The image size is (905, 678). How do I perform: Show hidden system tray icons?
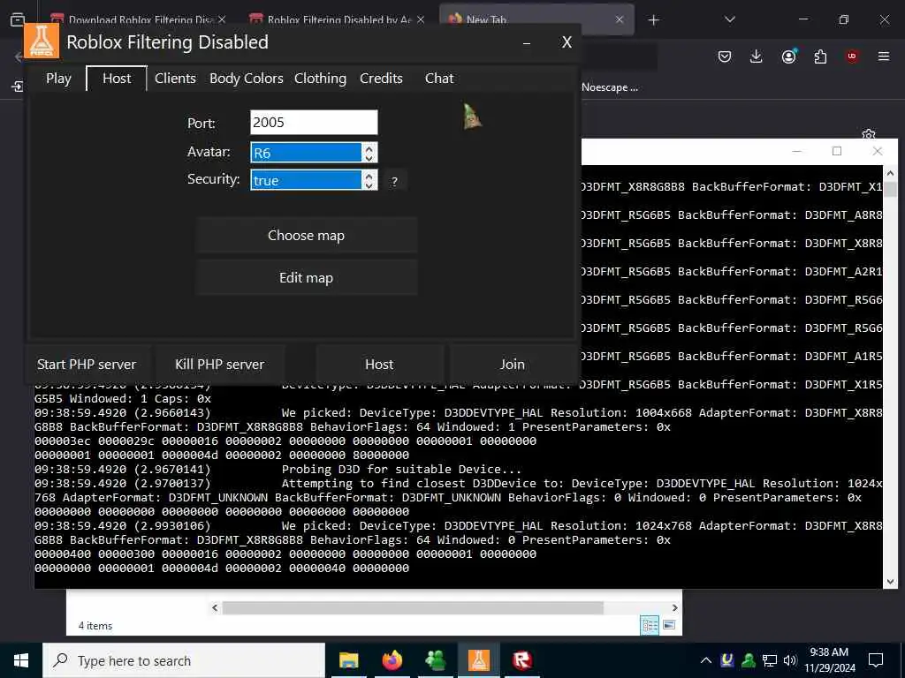pyautogui.click(x=706, y=660)
